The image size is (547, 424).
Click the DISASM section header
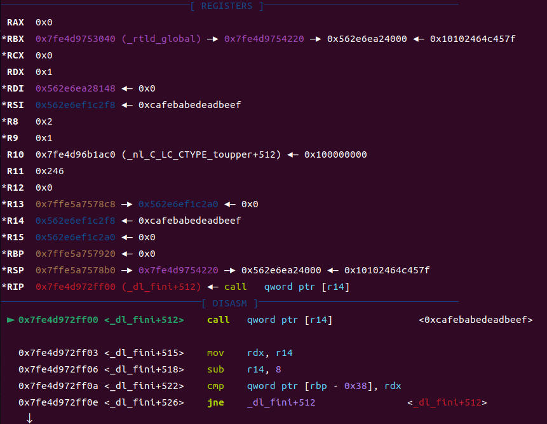[230, 303]
